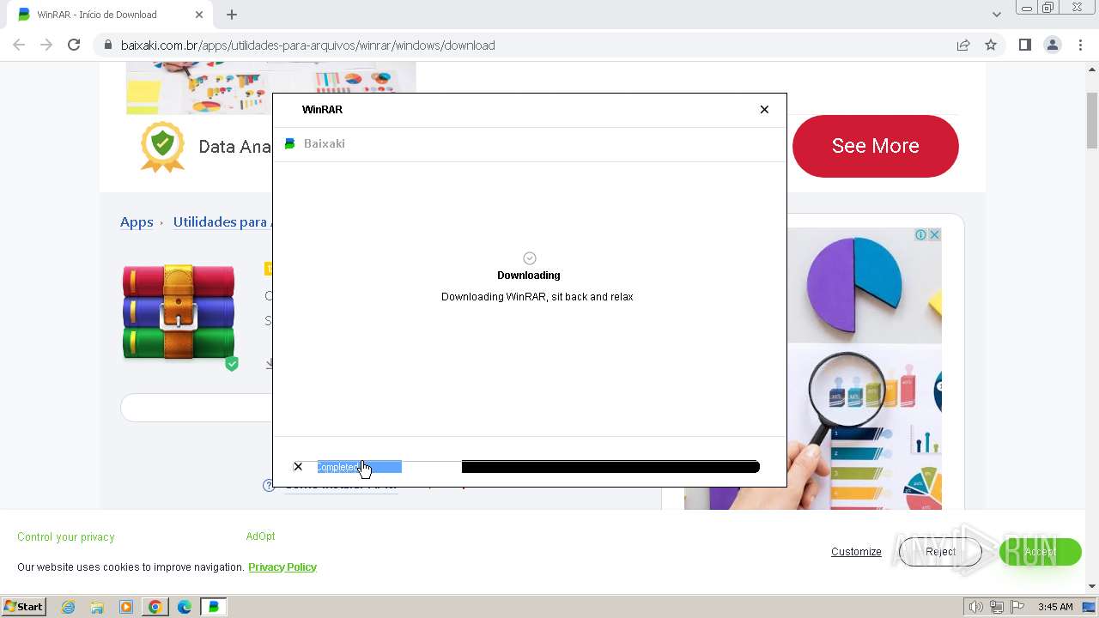This screenshot has height=618, width=1099.
Task: Switch to Baixaki installer in taskbar
Action: pos(213,607)
